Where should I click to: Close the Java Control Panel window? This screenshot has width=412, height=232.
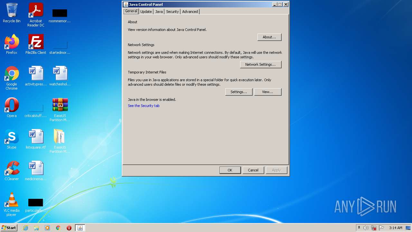(286, 5)
